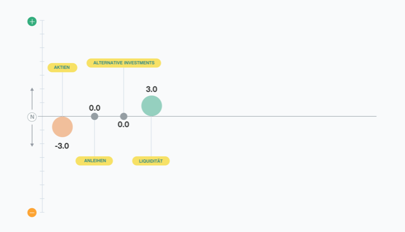Click the grey Alternative Investments dot
Screen dimensions: 405x232
tap(124, 117)
